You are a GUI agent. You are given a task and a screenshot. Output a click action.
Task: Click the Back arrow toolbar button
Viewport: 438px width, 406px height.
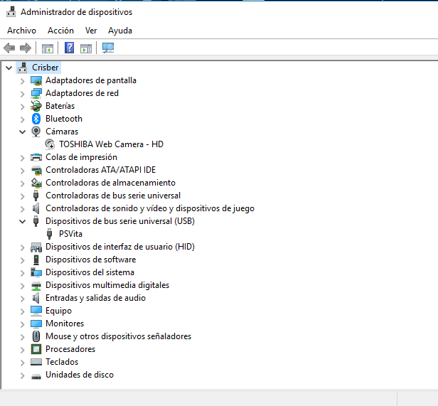(x=9, y=48)
